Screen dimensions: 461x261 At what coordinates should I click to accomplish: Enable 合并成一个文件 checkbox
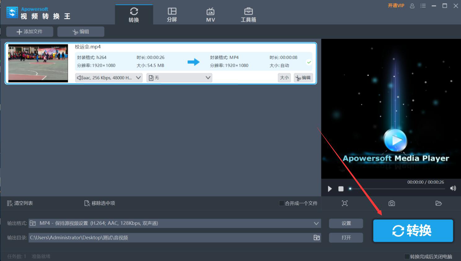(x=282, y=203)
